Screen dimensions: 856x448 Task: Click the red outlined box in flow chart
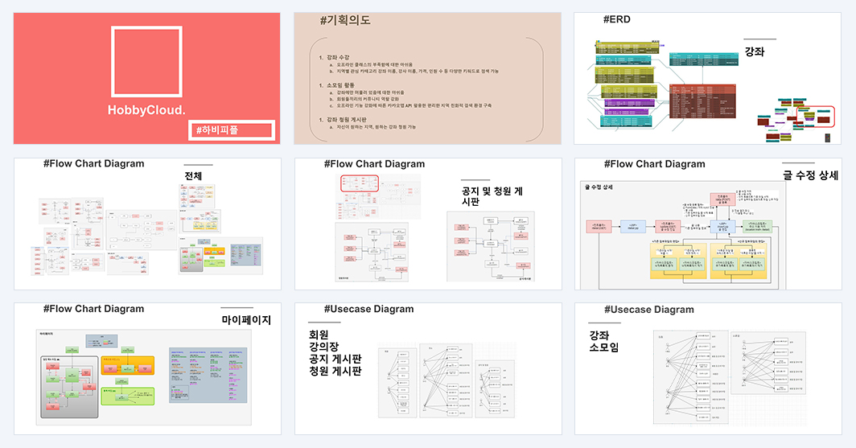pyautogui.click(x=360, y=183)
